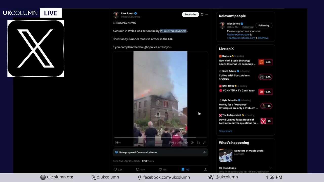Join Scott Adams live +3.4K badge
The image size is (324, 182).
tap(265, 77)
